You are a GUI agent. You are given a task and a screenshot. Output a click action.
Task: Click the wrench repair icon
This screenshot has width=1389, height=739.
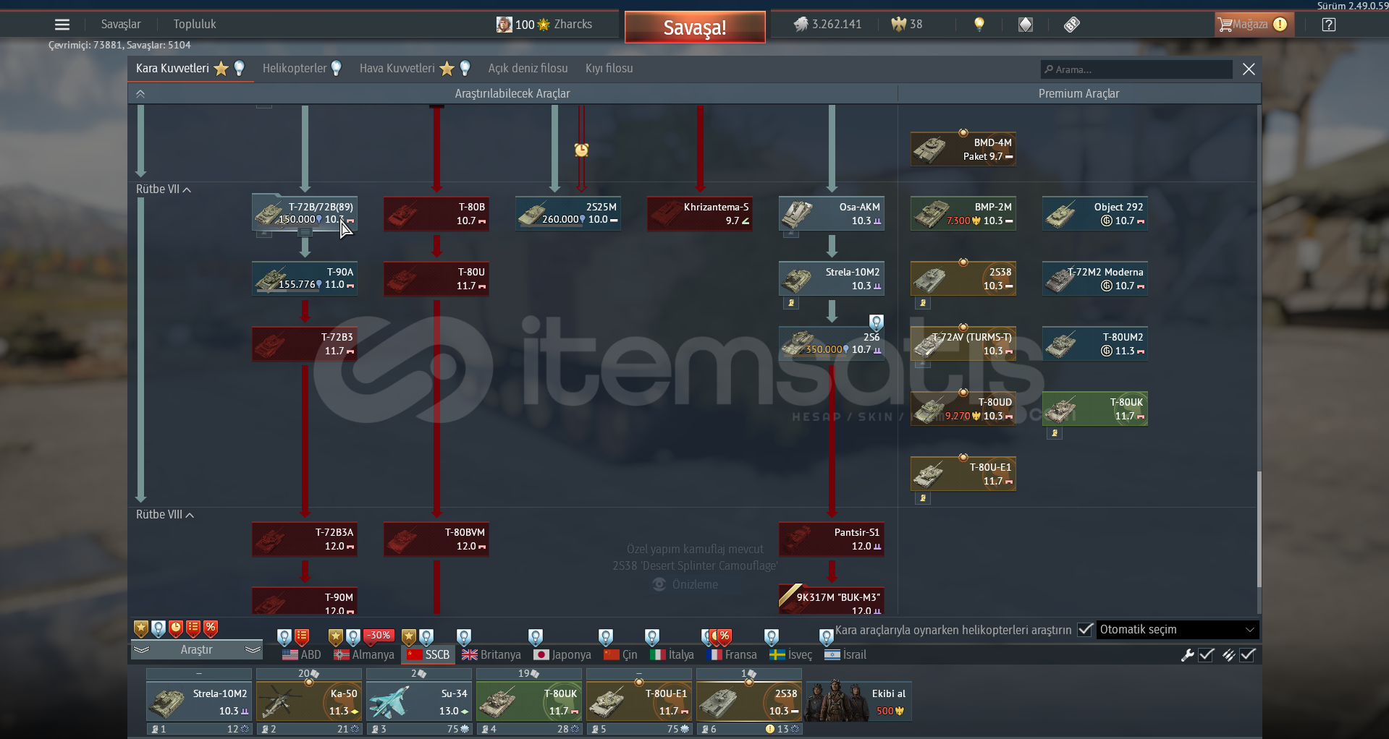[1187, 655]
